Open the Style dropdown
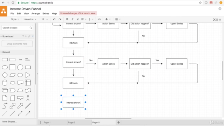Image resolution: width=224 pixels, height=126 pixels. 15,19
